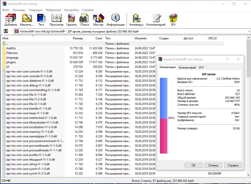Sort list by Создан column header
The width and height of the screenshot is (251, 184).
(170, 38)
